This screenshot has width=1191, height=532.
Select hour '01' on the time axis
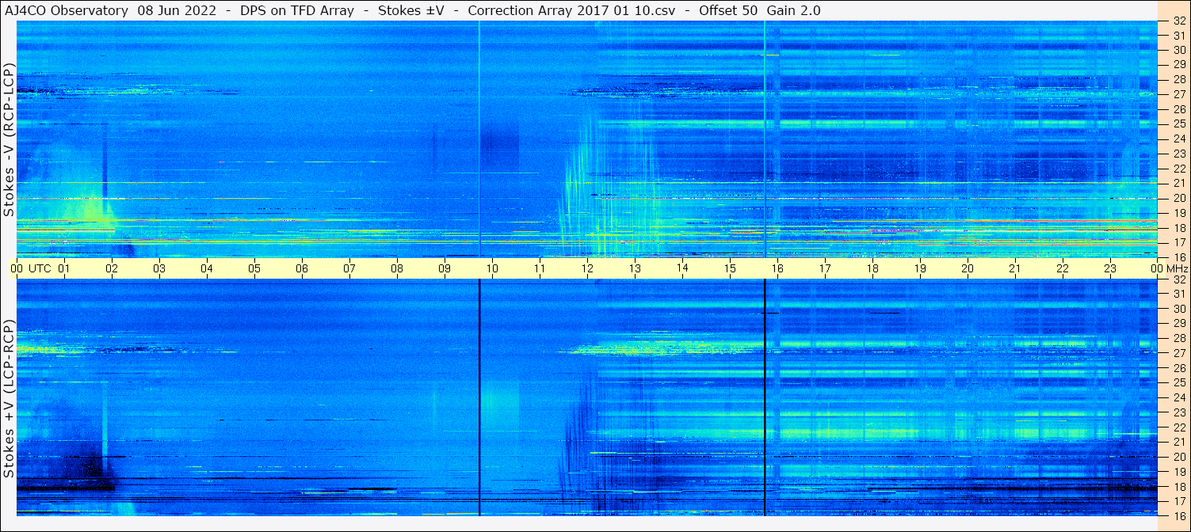coord(64,268)
